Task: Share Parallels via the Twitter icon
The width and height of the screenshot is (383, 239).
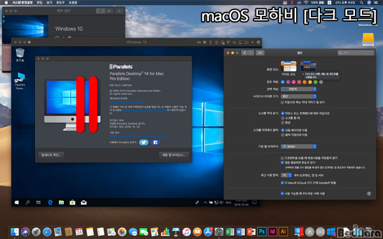Action: click(144, 142)
